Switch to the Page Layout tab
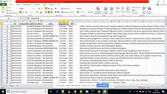167x94 pixels. pos(27,5)
